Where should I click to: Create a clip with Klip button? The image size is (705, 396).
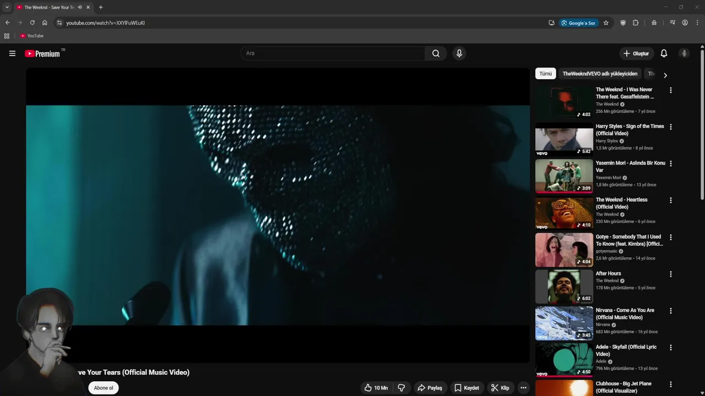tap(500, 388)
